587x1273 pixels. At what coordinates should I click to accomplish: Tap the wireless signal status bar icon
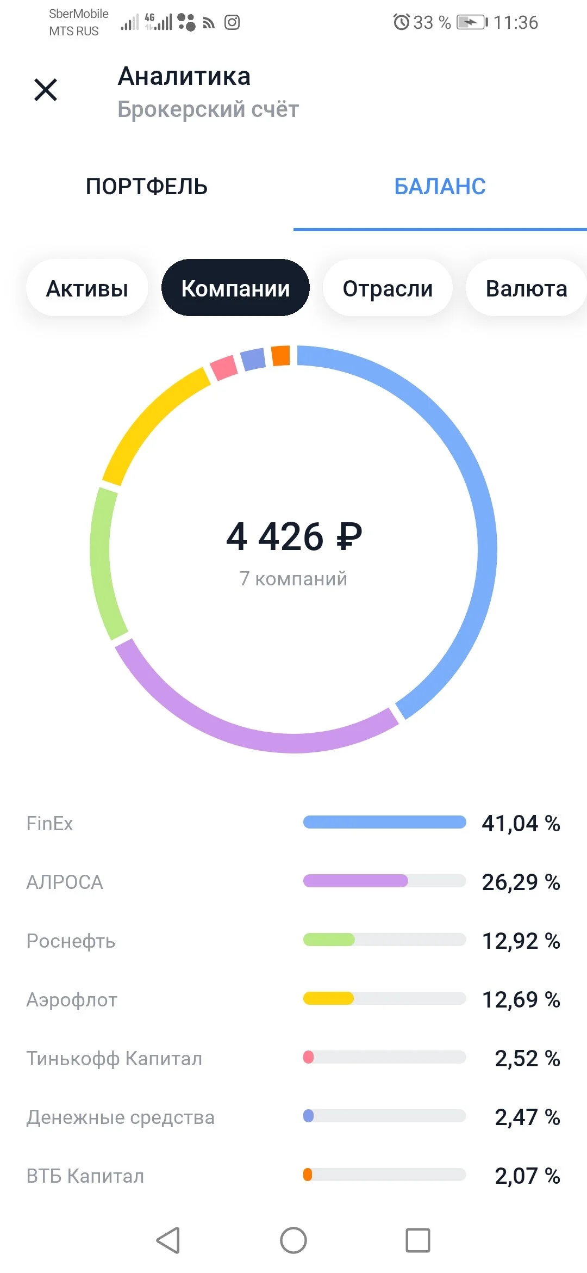[209, 23]
